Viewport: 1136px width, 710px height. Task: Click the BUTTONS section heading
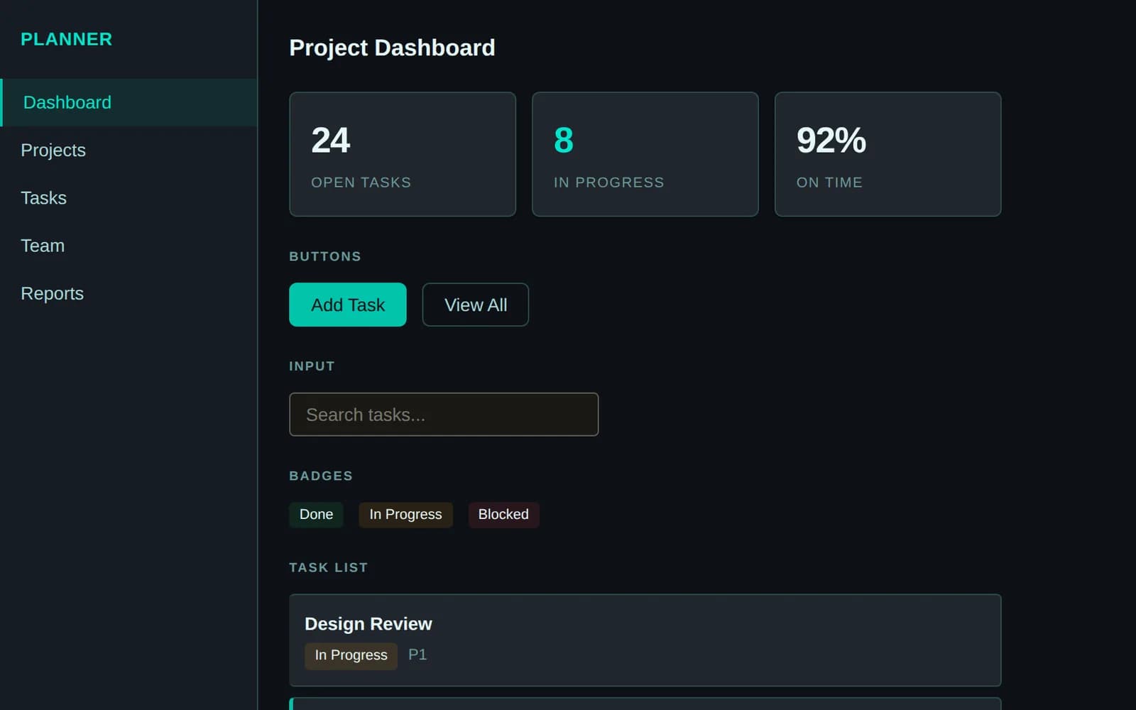coord(325,256)
